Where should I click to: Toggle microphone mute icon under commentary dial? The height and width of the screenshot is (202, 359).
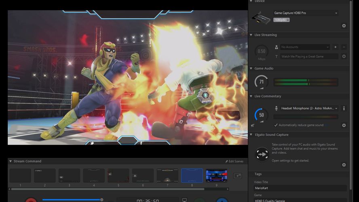[x=253, y=125]
